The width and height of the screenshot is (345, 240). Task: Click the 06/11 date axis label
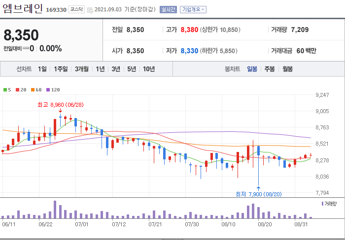(x=9, y=224)
